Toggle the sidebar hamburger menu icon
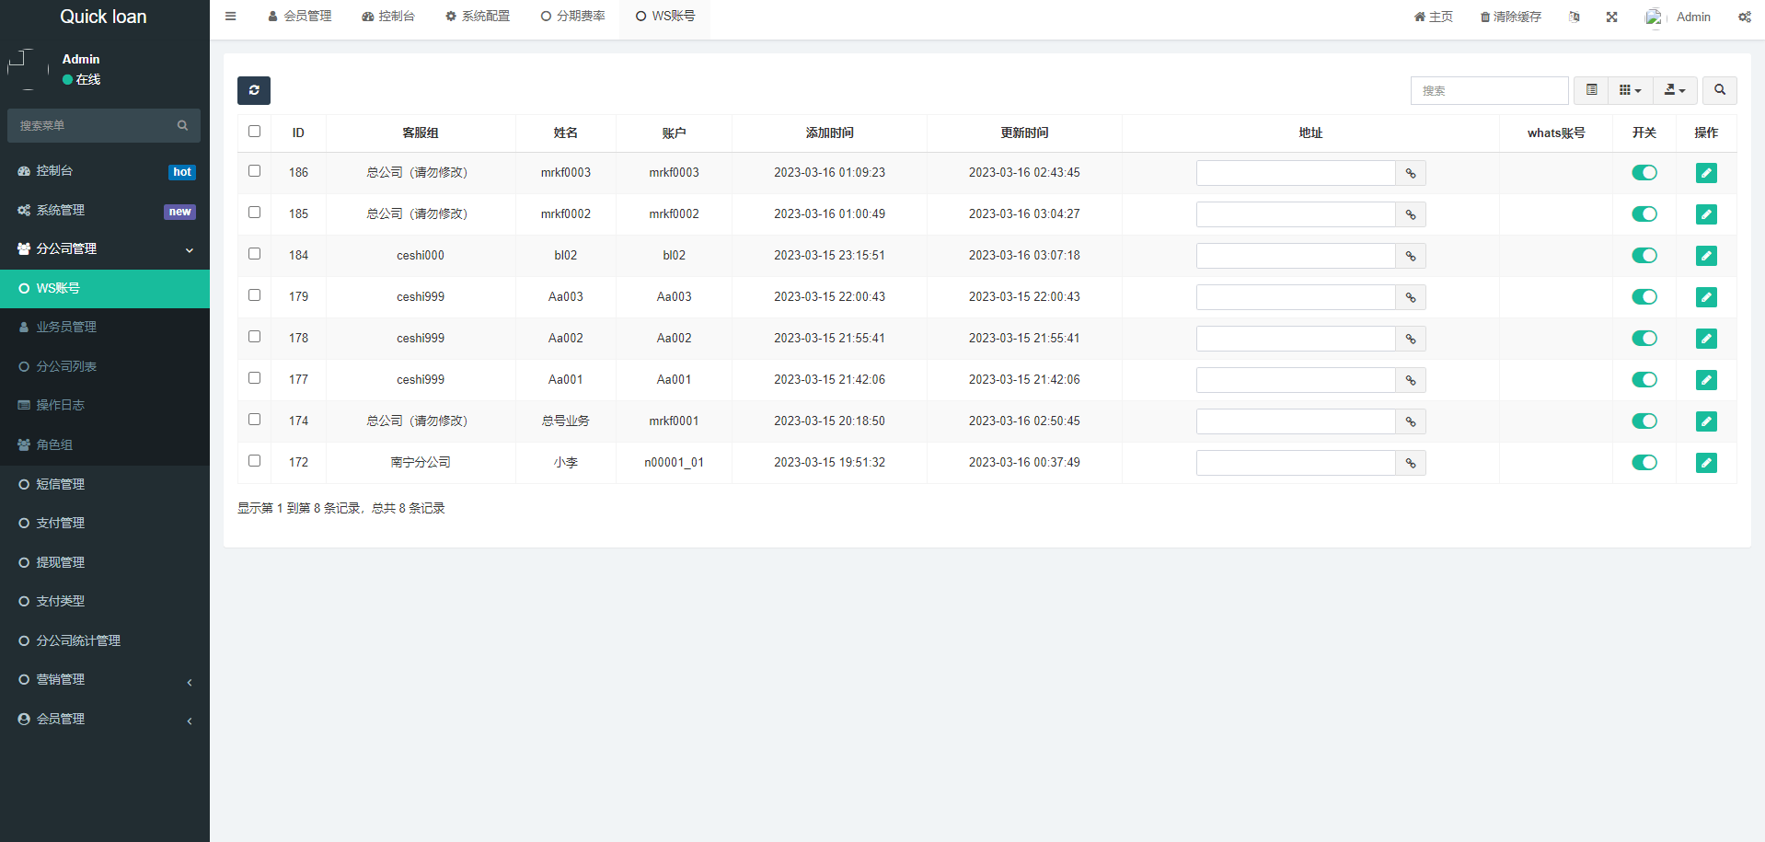 tap(231, 17)
